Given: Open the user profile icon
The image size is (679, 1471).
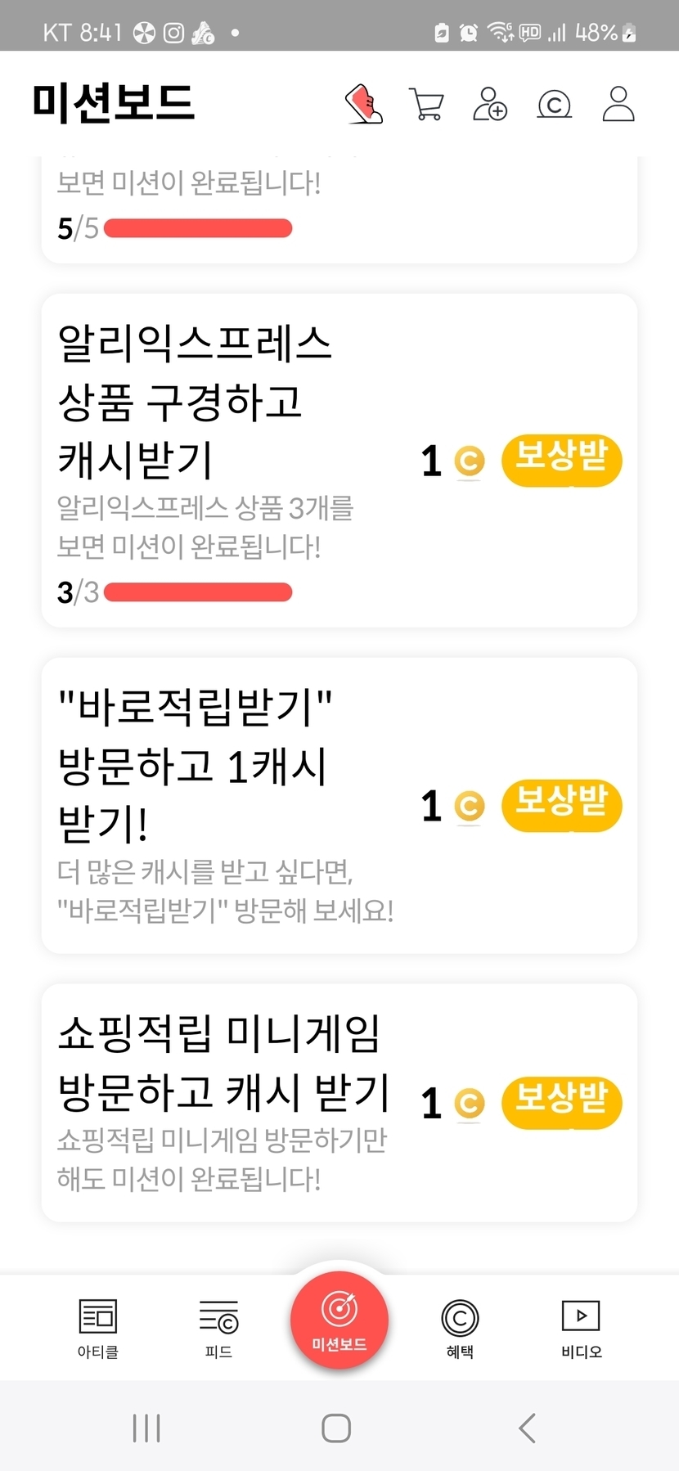Looking at the screenshot, I should [x=618, y=105].
